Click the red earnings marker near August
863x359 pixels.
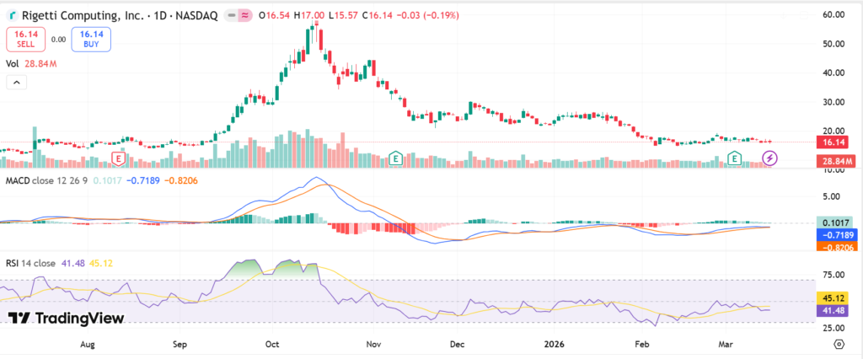(119, 158)
